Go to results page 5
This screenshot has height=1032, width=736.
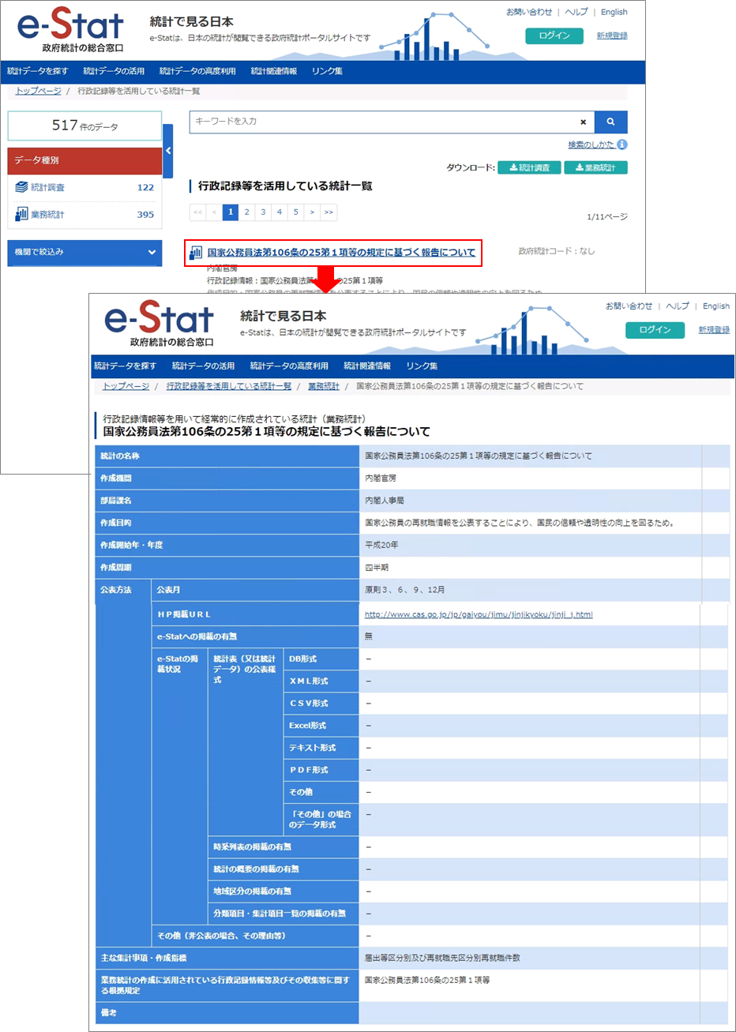[296, 212]
